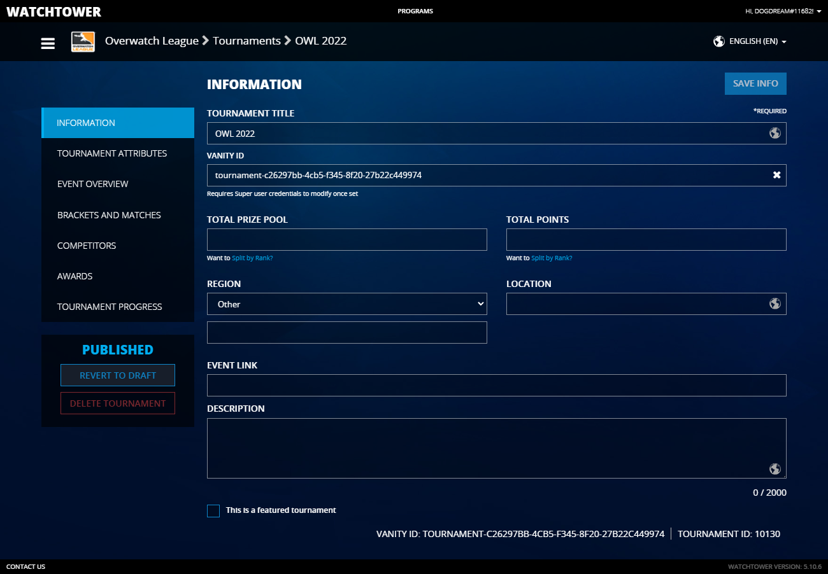Click the Save Info button
This screenshot has width=828, height=574.
[x=755, y=83]
